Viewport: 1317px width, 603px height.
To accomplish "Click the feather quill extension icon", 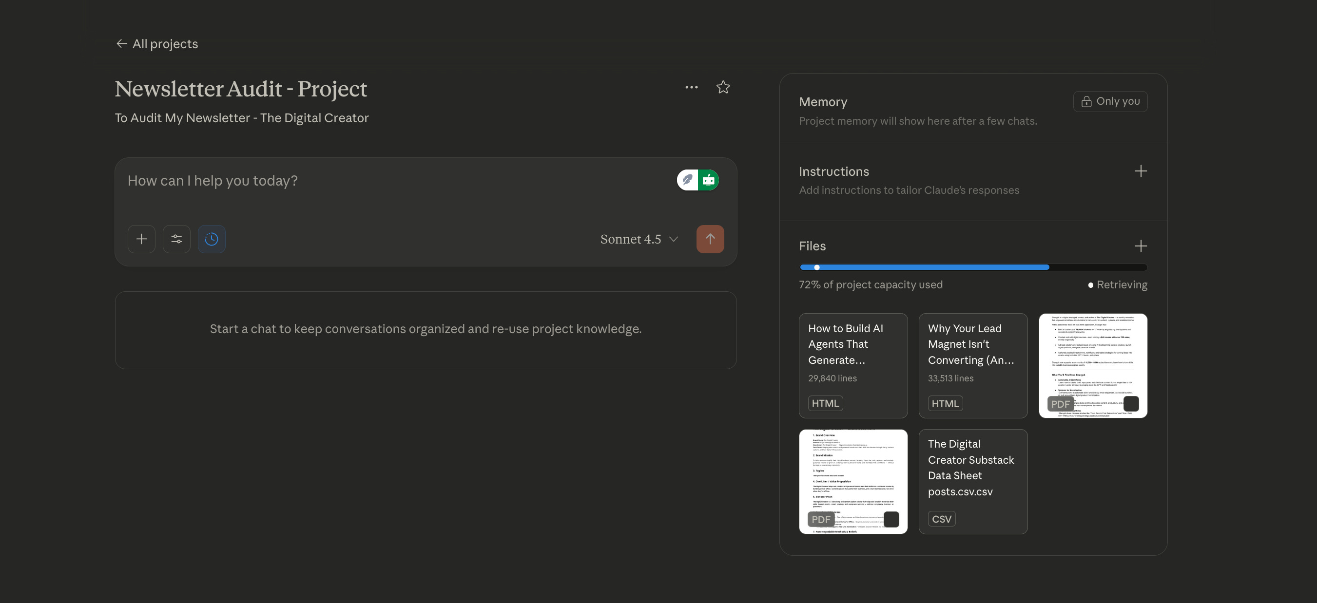I will (x=688, y=180).
